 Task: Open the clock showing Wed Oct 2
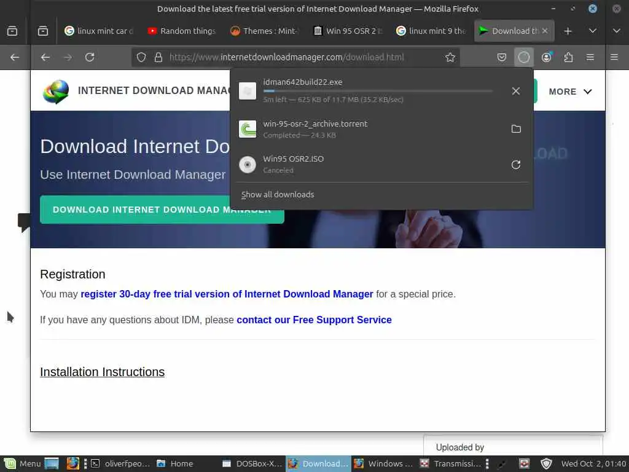(x=594, y=463)
